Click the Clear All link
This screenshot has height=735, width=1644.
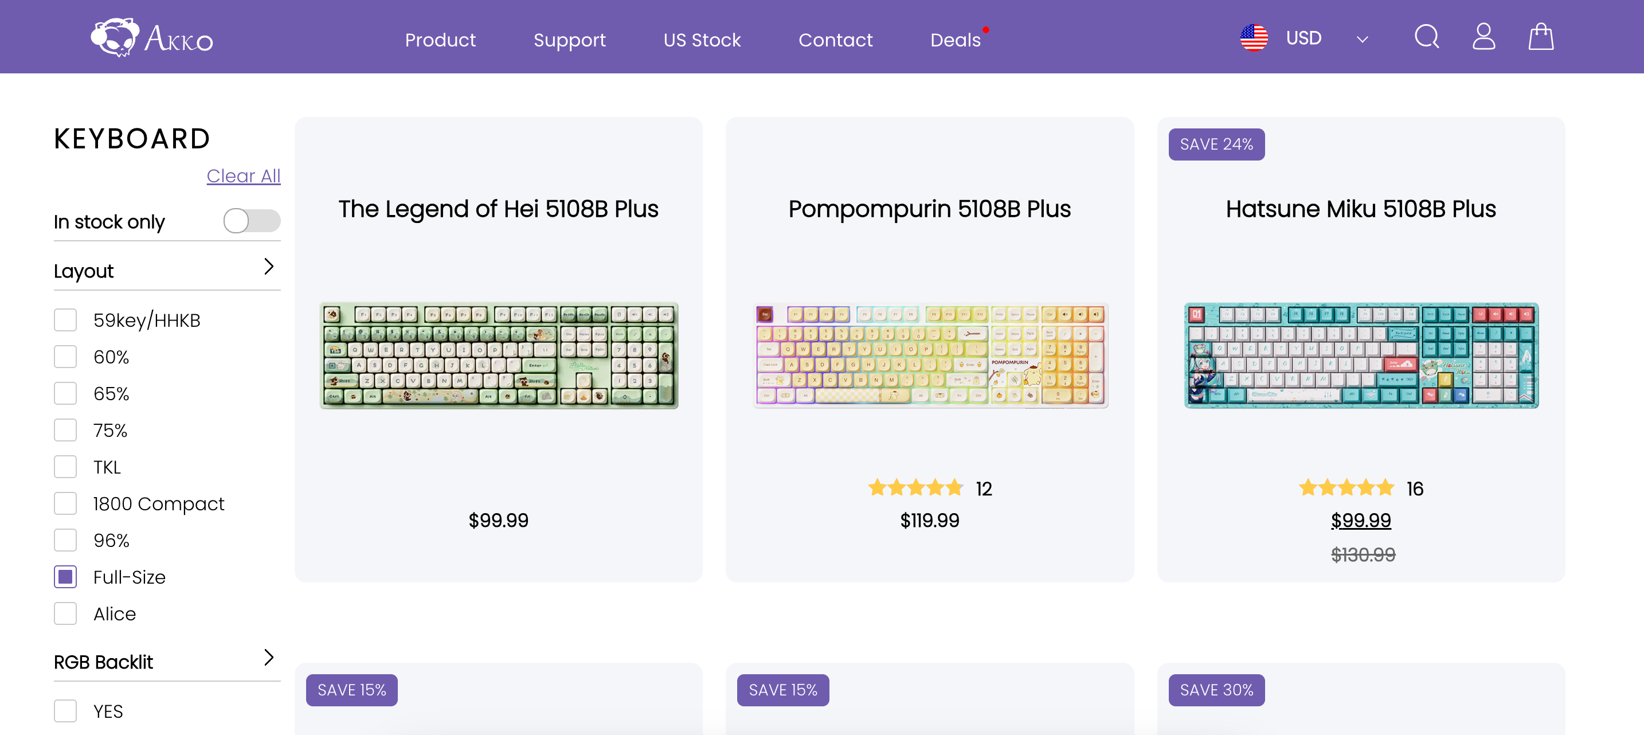pos(243,175)
